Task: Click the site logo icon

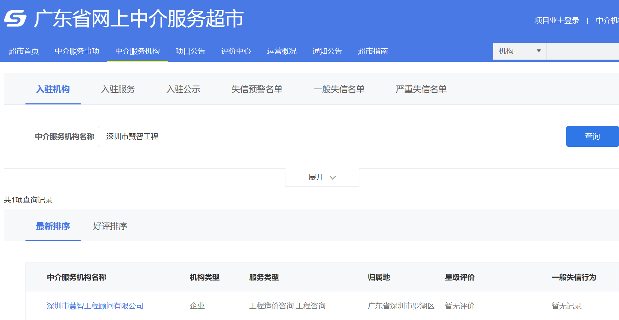Action: coord(15,18)
